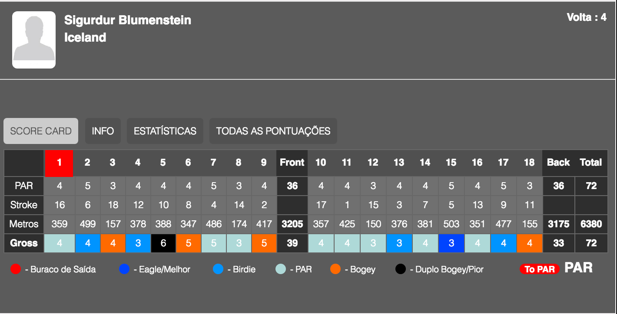Image resolution: width=617 pixels, height=314 pixels.
Task: Click the red hole 1 header cell
Action: pos(59,163)
